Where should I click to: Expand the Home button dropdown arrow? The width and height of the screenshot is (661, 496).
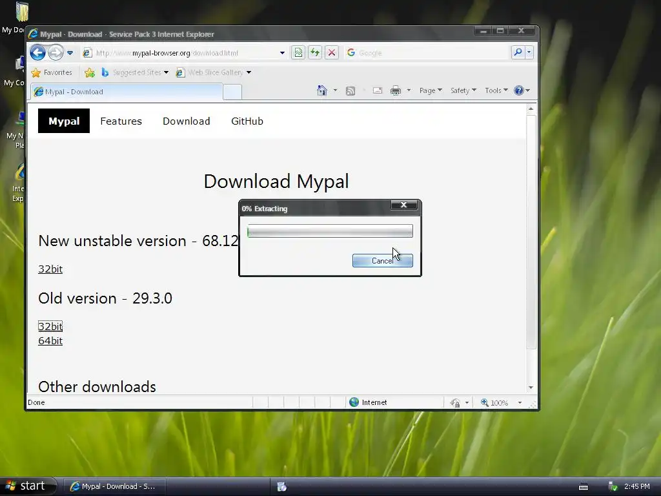pyautogui.click(x=335, y=90)
